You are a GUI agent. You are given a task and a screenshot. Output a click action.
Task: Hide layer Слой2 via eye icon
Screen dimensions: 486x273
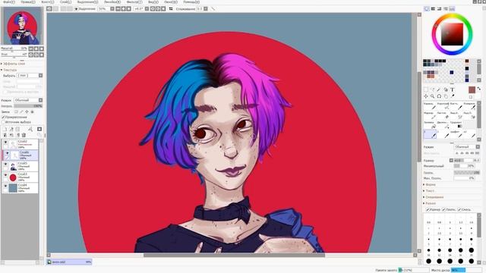(5, 143)
